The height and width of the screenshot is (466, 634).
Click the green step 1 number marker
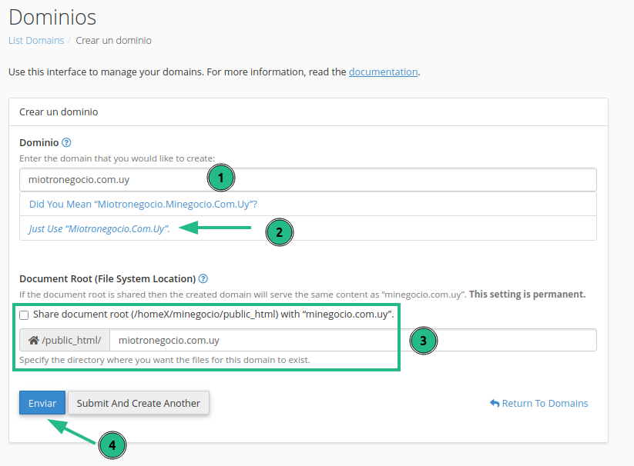(220, 178)
